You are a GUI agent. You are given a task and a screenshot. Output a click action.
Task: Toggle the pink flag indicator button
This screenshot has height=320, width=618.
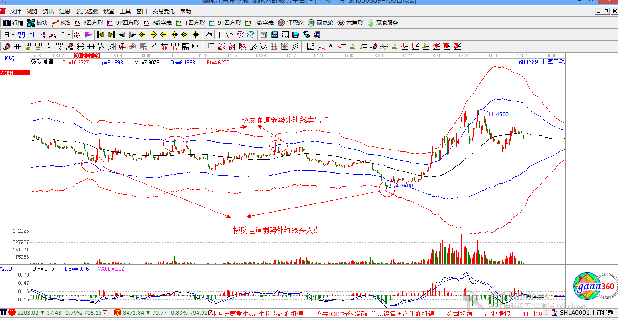point(88,35)
